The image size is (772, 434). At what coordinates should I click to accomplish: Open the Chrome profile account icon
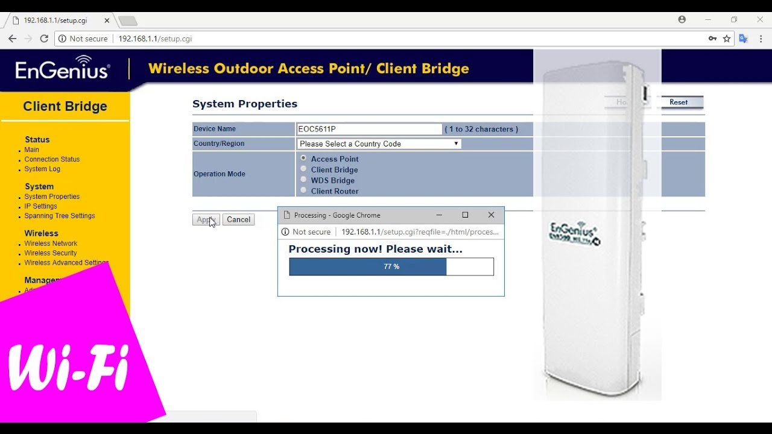(x=682, y=19)
